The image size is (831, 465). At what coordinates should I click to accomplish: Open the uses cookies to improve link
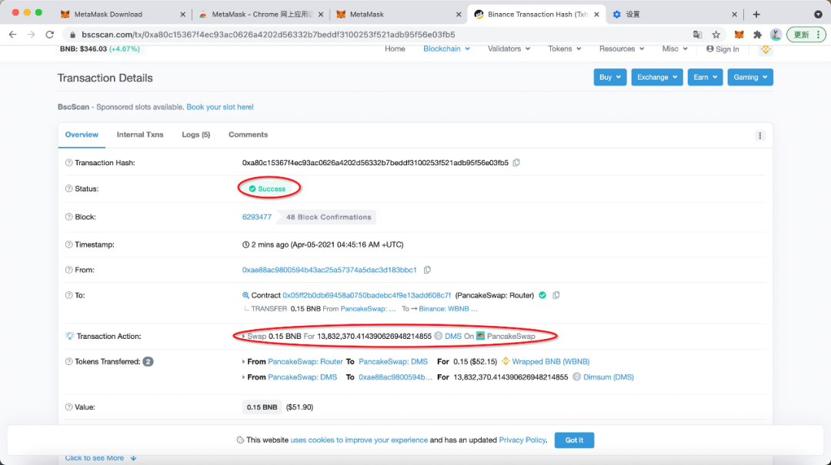tap(359, 440)
